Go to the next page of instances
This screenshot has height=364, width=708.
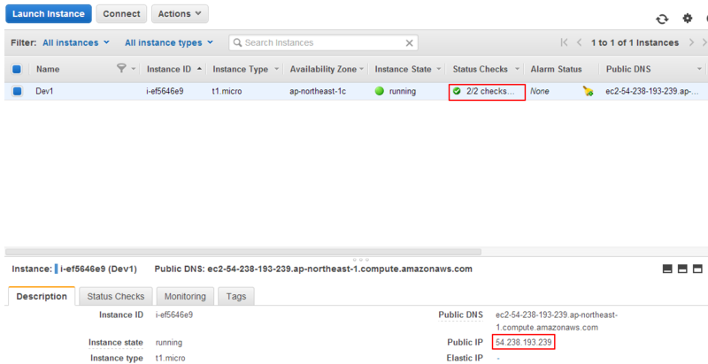pos(691,42)
